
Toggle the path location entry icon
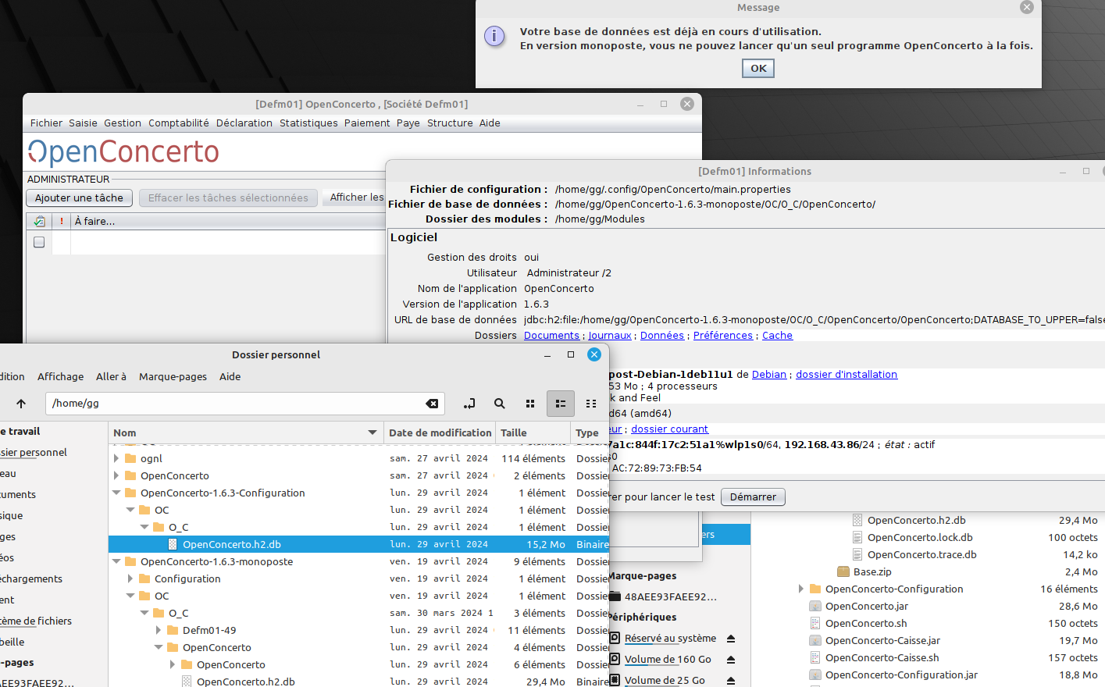pos(469,404)
